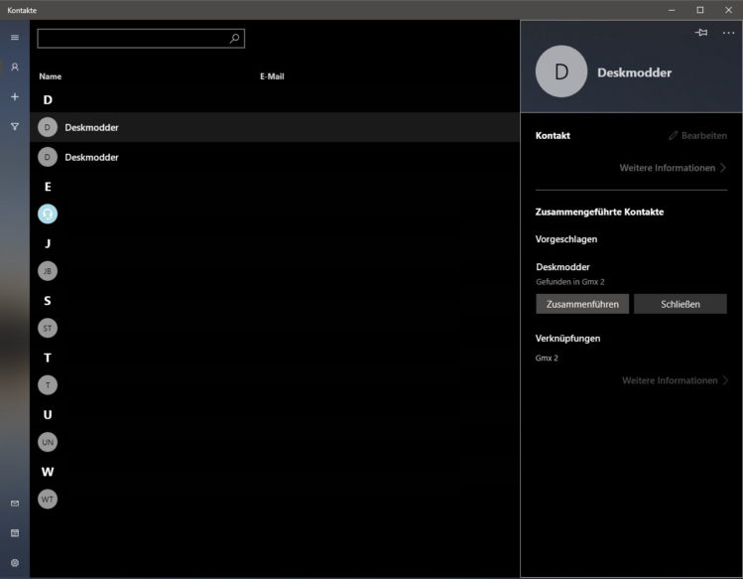
Task: Edit contact via Bearbeiten
Action: click(x=697, y=135)
